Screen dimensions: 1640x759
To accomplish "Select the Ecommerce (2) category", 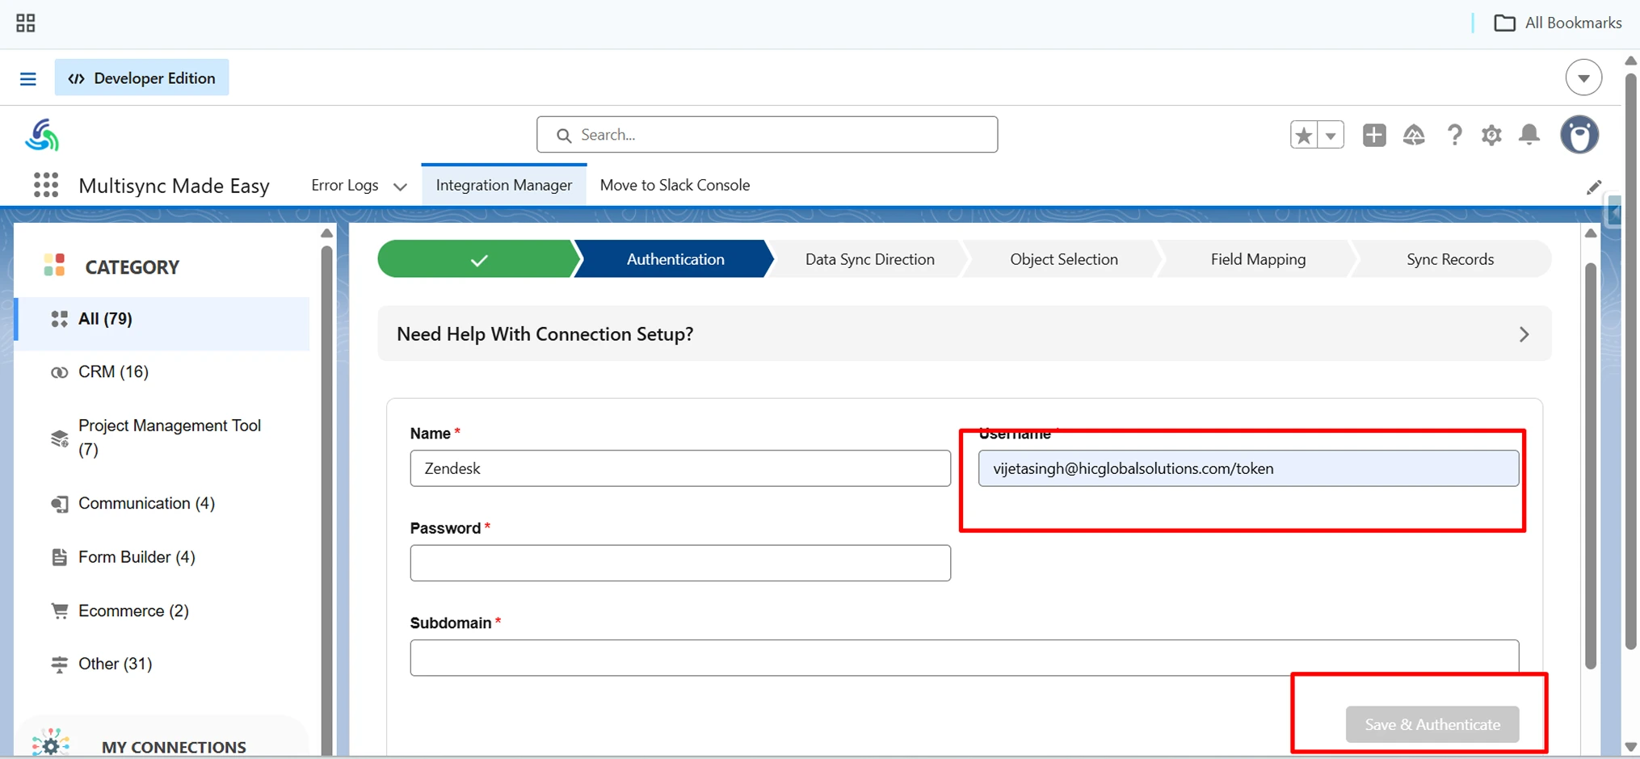I will [x=133, y=610].
